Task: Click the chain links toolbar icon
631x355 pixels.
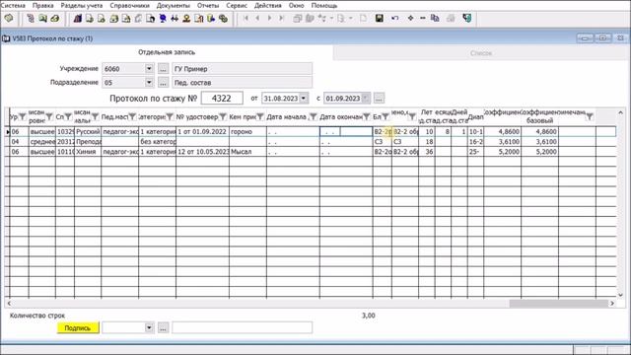Action: pos(224,19)
